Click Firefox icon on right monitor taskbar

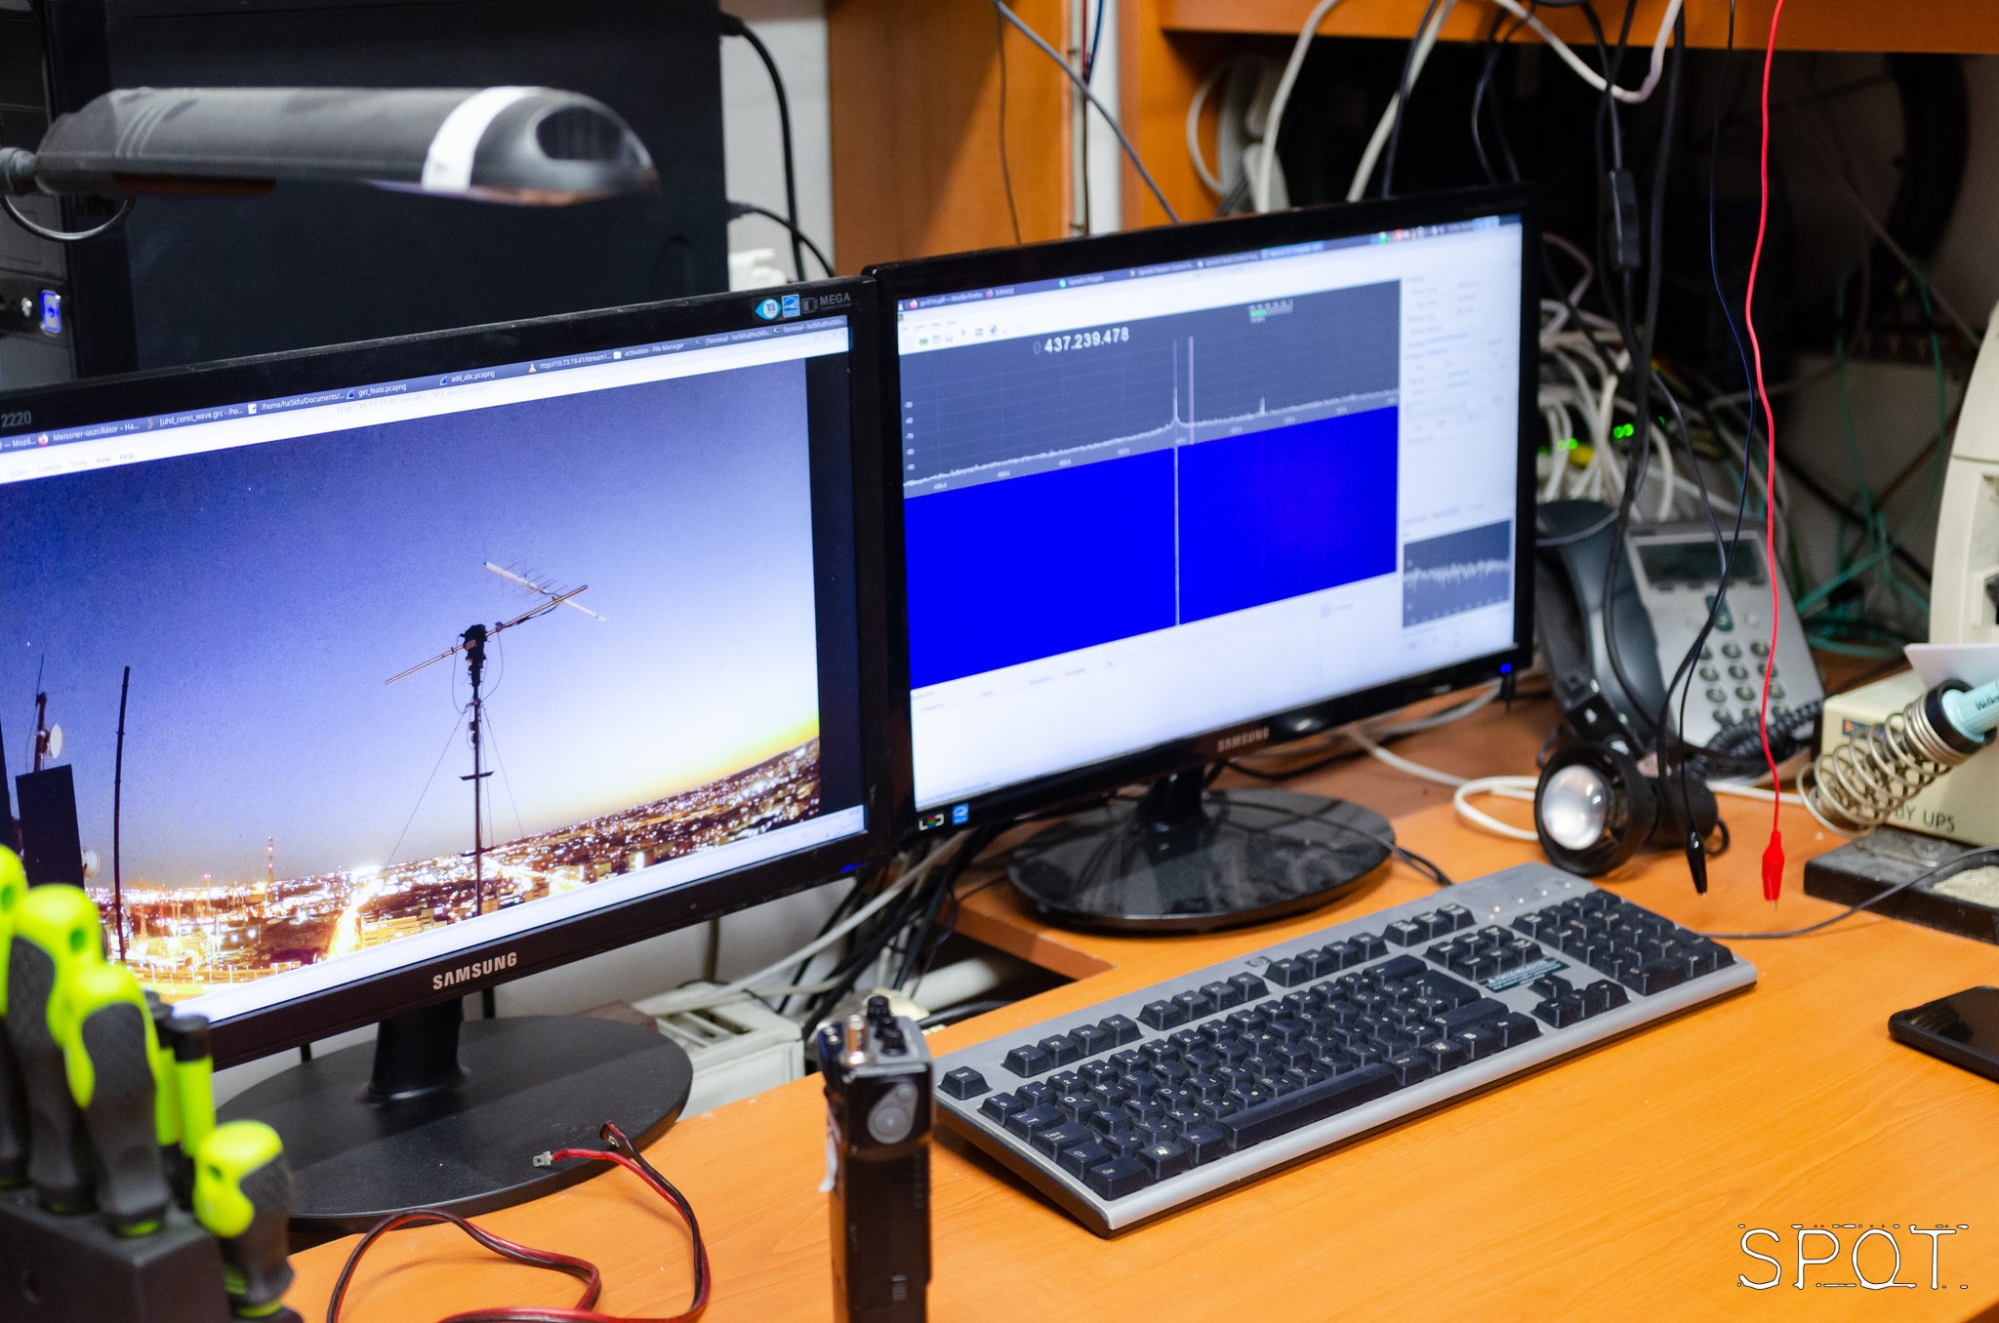pos(915,304)
